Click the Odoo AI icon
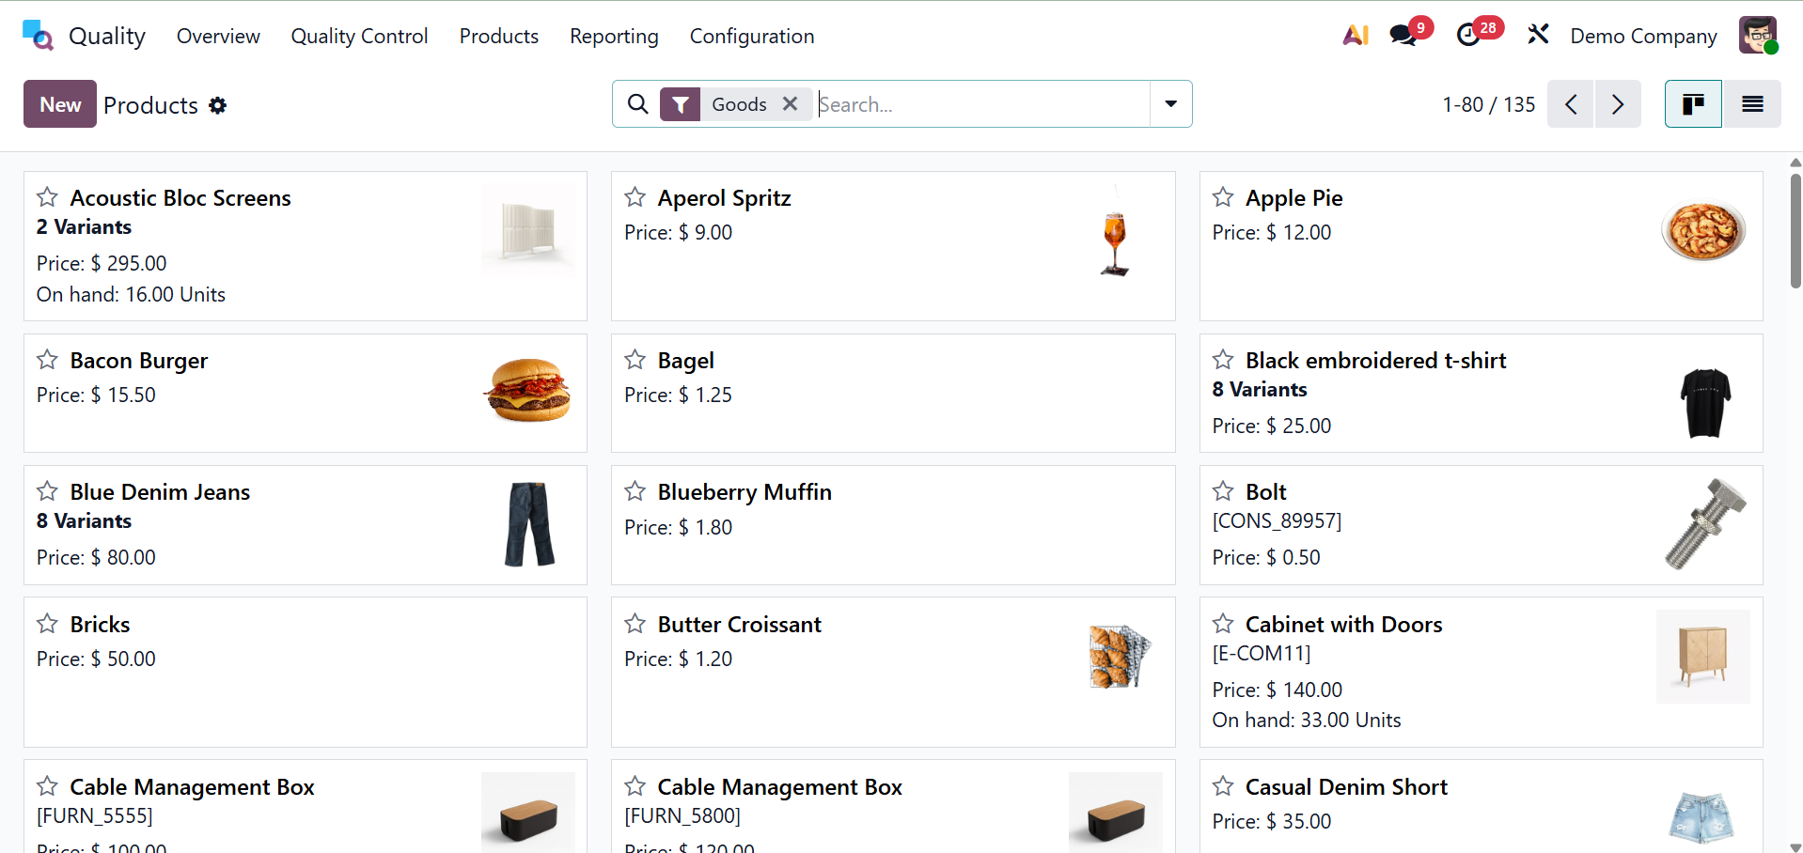1803x853 pixels. [1355, 34]
